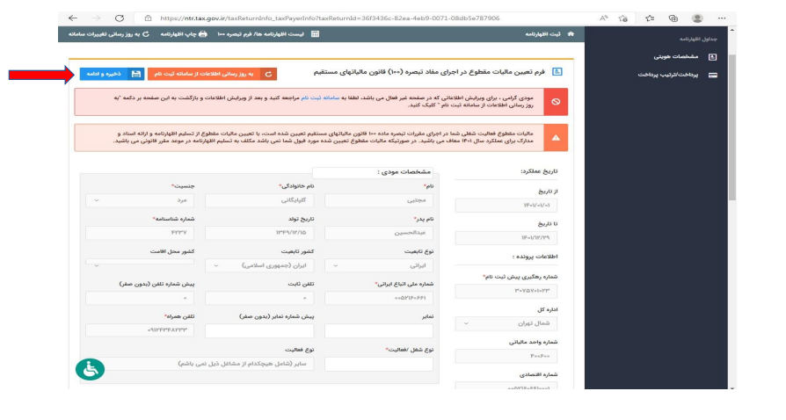Image resolution: width=786 pixels, height=420 pixels.
Task: Click the از تاریخ date field
Action: click(x=506, y=206)
